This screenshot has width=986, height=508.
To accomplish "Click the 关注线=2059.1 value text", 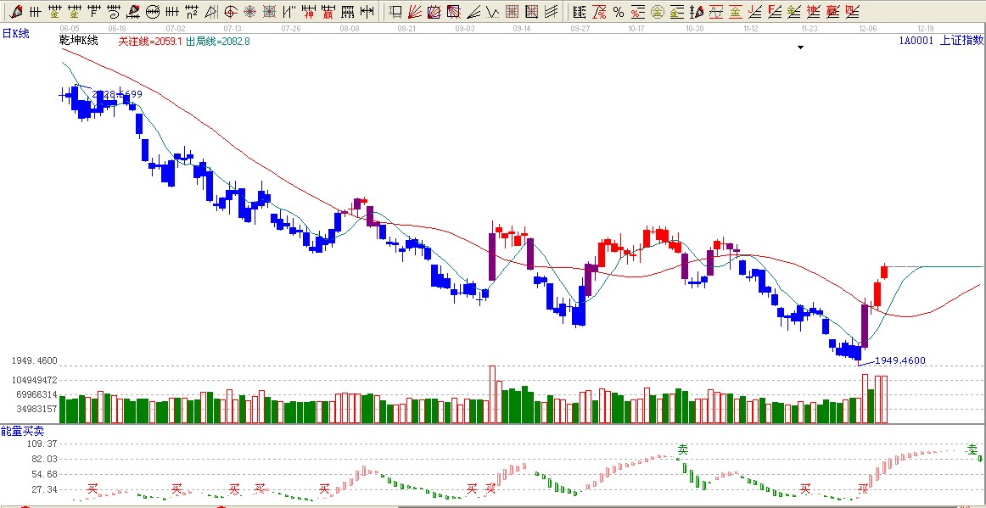I will click(149, 42).
